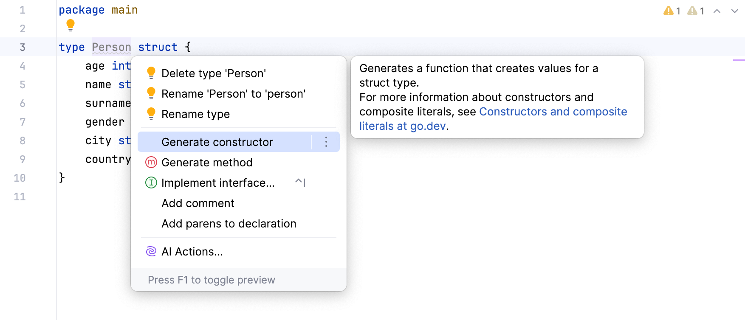This screenshot has height=320, width=745.
Task: Open the three-dot menu on Generate constructor
Action: (326, 142)
